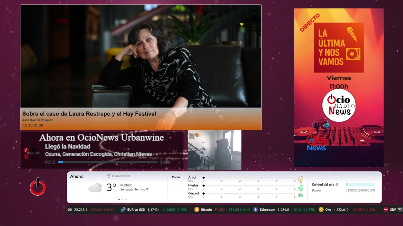Select the third weather carousel dot
The width and height of the screenshot is (403, 226).
coord(126,199)
